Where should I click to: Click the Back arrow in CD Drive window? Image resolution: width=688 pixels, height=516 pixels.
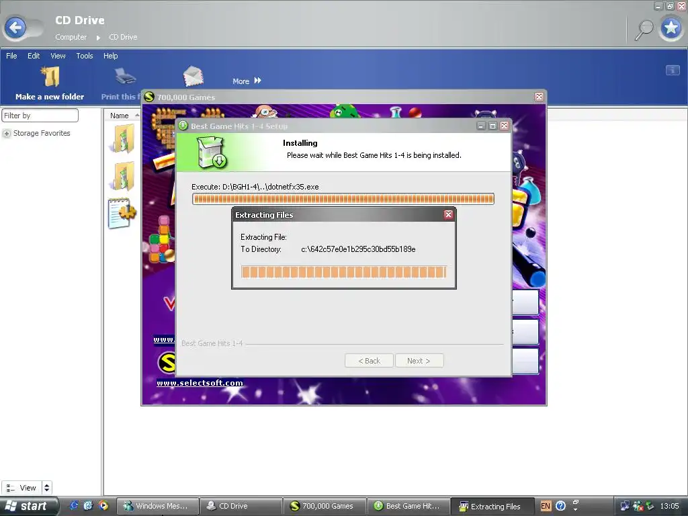click(x=16, y=28)
